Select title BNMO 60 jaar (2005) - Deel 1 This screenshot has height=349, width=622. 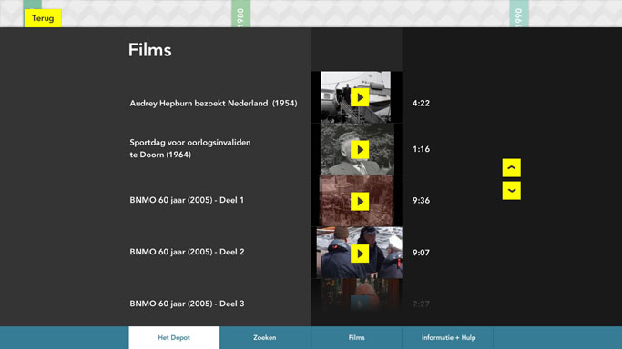(187, 200)
